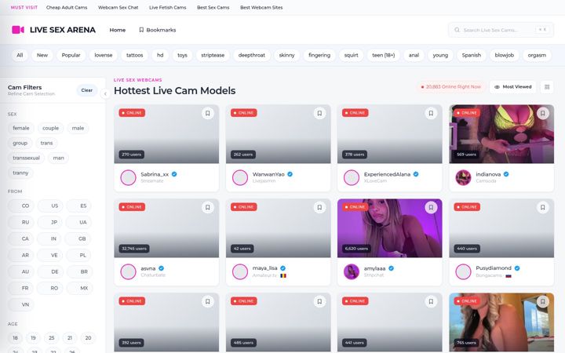Collapse the Cam Filters sidebar chevron
The image size is (565, 353).
(x=105, y=94)
